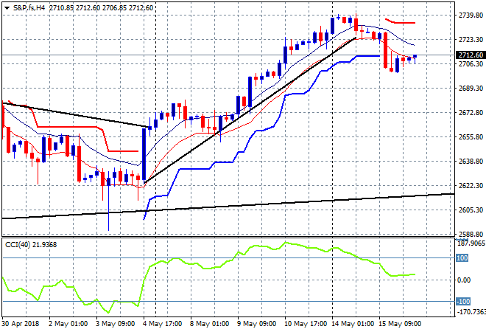Click the 14 May 01:00 time label
This screenshot has height=332, width=486.
pyautogui.click(x=353, y=324)
